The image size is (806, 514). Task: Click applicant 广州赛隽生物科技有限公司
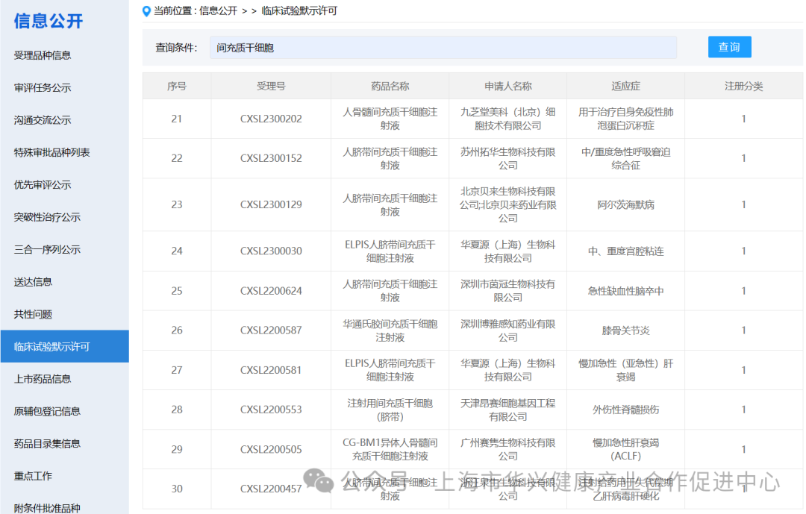coord(508,449)
